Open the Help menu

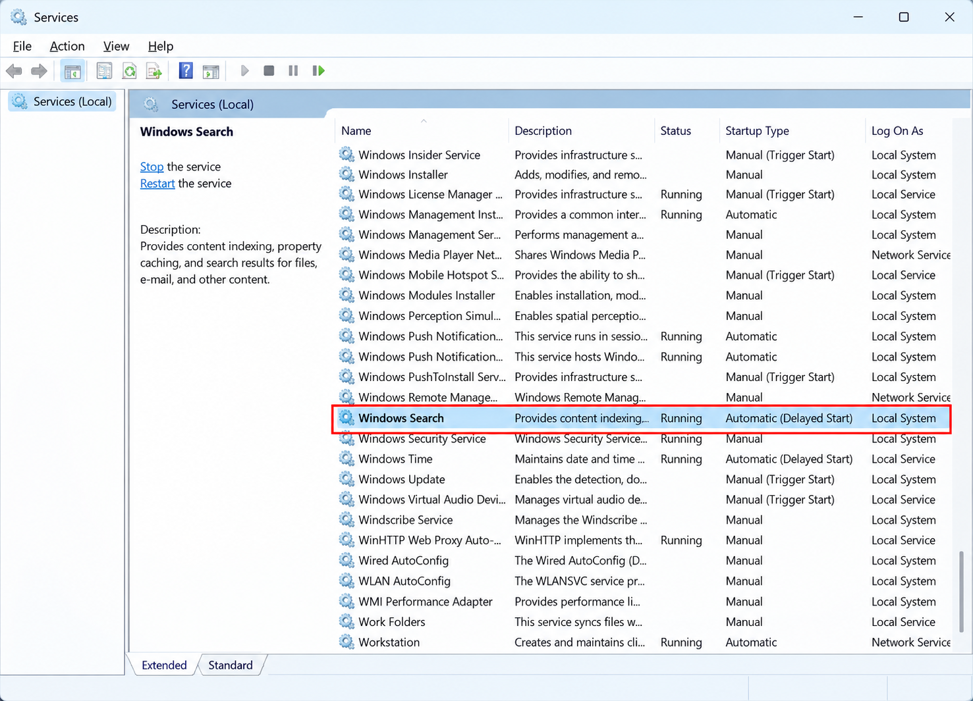pyautogui.click(x=161, y=46)
